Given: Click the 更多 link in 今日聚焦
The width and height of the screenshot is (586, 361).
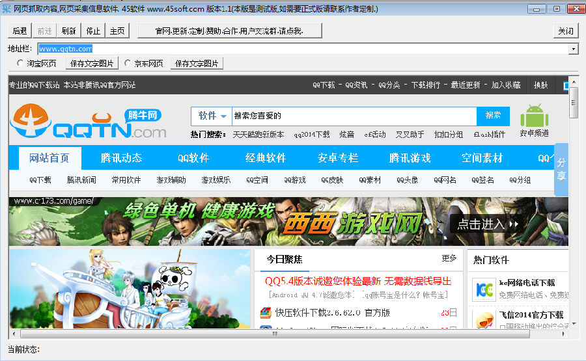Looking at the screenshot, I should pos(449,258).
